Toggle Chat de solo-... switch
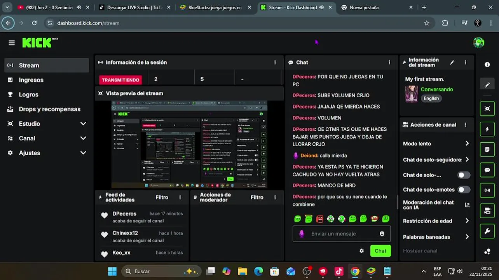The height and width of the screenshot is (280, 499). (x=464, y=175)
